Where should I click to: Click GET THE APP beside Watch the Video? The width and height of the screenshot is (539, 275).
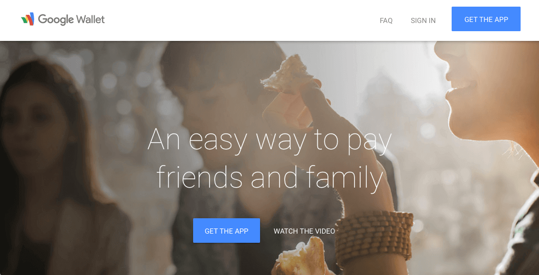226,231
